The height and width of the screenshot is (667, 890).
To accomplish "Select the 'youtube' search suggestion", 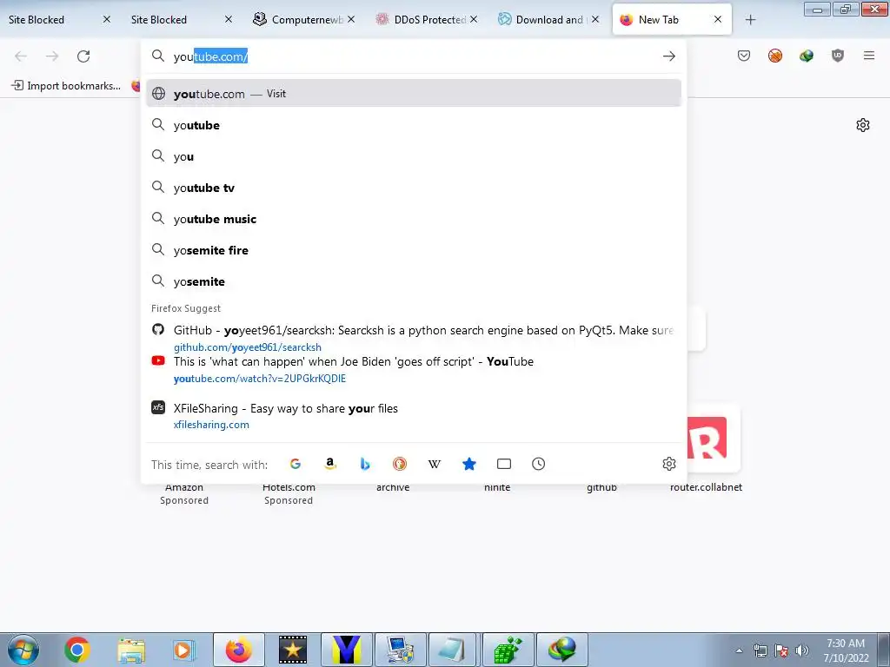I will [413, 125].
